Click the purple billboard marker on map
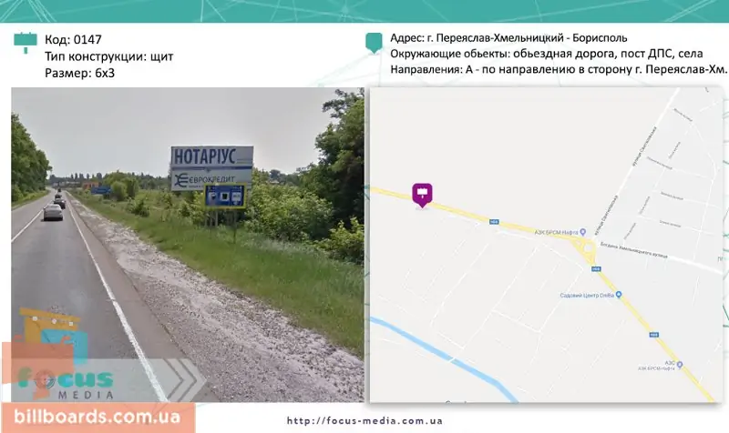The height and width of the screenshot is (433, 729). pyautogui.click(x=422, y=195)
